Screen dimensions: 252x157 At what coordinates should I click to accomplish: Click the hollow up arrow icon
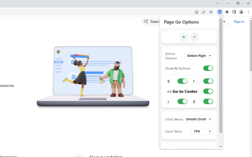pyautogui.click(x=169, y=81)
